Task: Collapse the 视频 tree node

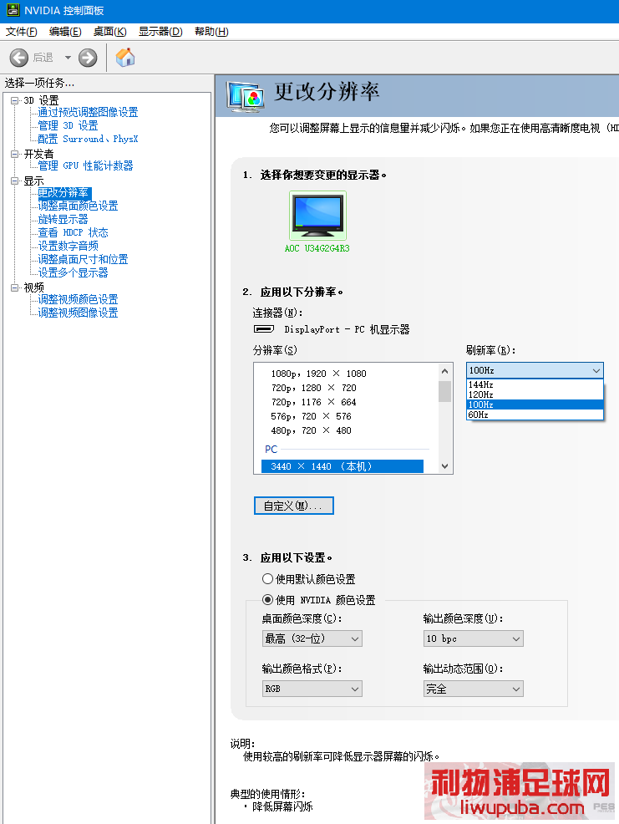Action: 15,287
